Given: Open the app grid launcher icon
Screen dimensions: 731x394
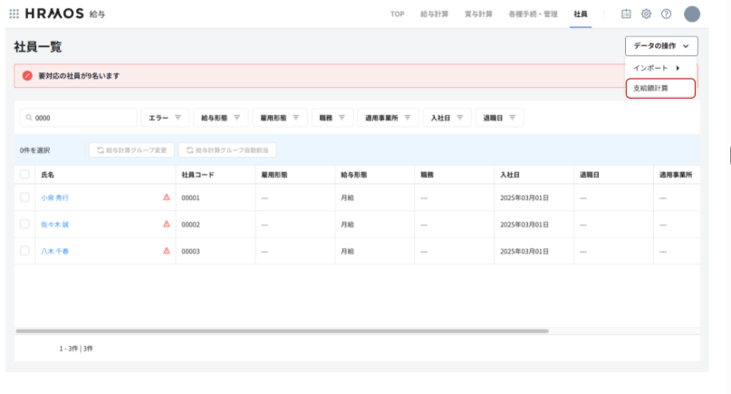Looking at the screenshot, I should pos(14,14).
